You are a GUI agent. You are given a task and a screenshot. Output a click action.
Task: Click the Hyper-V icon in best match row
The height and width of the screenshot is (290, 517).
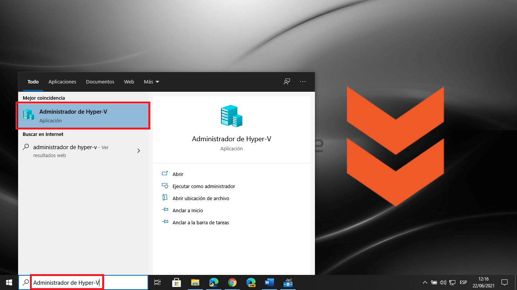[28, 115]
